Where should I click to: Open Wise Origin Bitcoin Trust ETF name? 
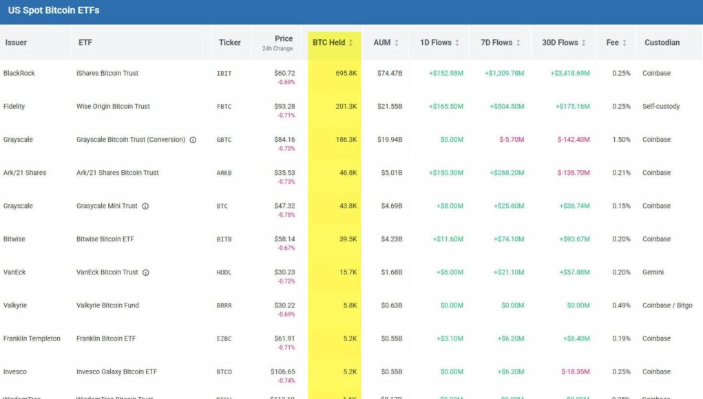pos(113,106)
